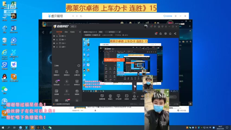Screen dimensions: 231x130
Task: Add a new scene with the plus icon
Action: point(80,32)
